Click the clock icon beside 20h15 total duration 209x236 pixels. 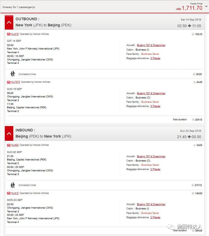[193, 120]
